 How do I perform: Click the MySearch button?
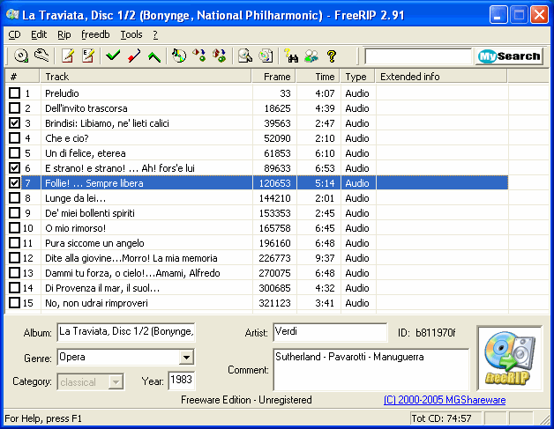(509, 56)
